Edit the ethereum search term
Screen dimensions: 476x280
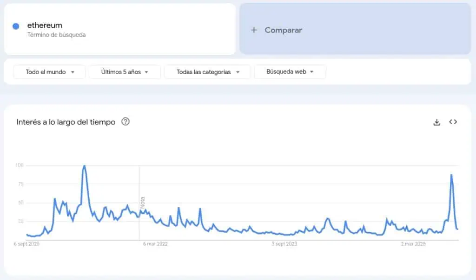tap(45, 25)
